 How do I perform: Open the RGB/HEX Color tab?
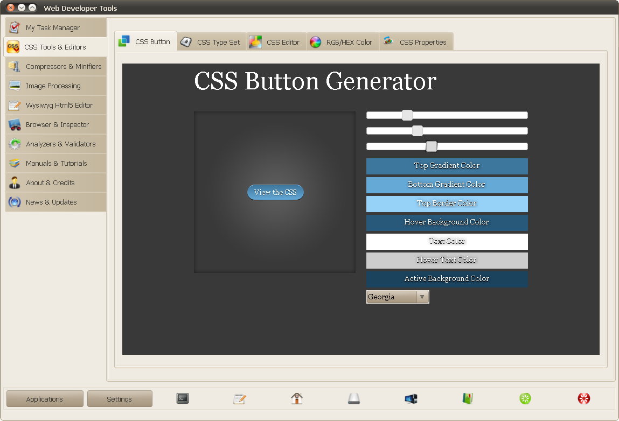pyautogui.click(x=343, y=42)
